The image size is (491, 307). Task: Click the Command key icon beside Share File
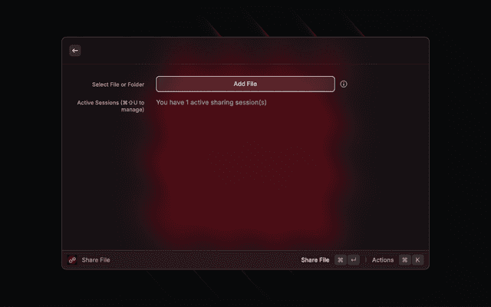tap(341, 259)
